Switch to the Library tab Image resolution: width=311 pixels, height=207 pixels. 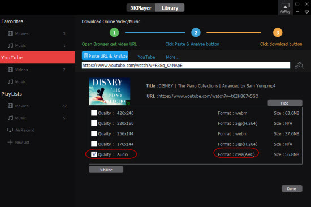[x=170, y=8]
